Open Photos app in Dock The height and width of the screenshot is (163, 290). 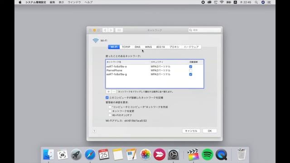[x=145, y=154]
